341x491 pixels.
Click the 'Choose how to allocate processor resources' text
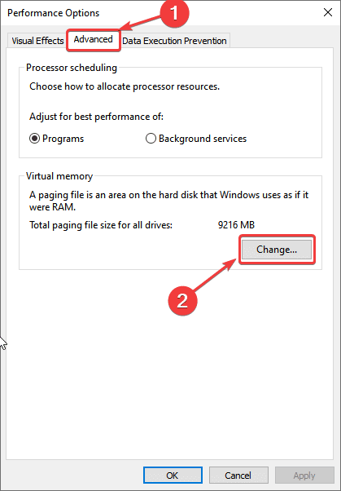(125, 86)
